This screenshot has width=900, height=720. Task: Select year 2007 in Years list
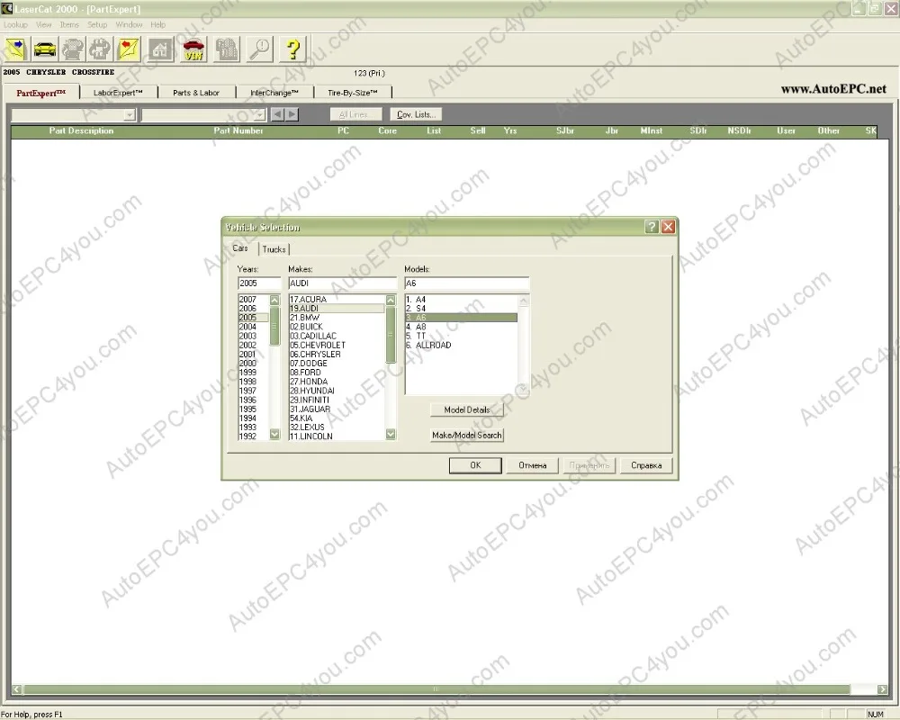(x=253, y=299)
